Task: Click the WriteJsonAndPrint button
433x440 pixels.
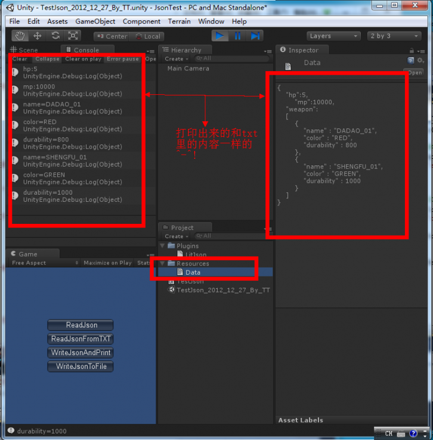Action: point(81,352)
